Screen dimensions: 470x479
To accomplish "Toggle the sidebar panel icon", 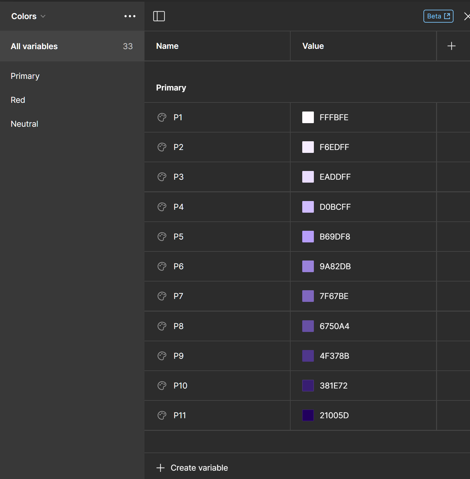I will [159, 16].
